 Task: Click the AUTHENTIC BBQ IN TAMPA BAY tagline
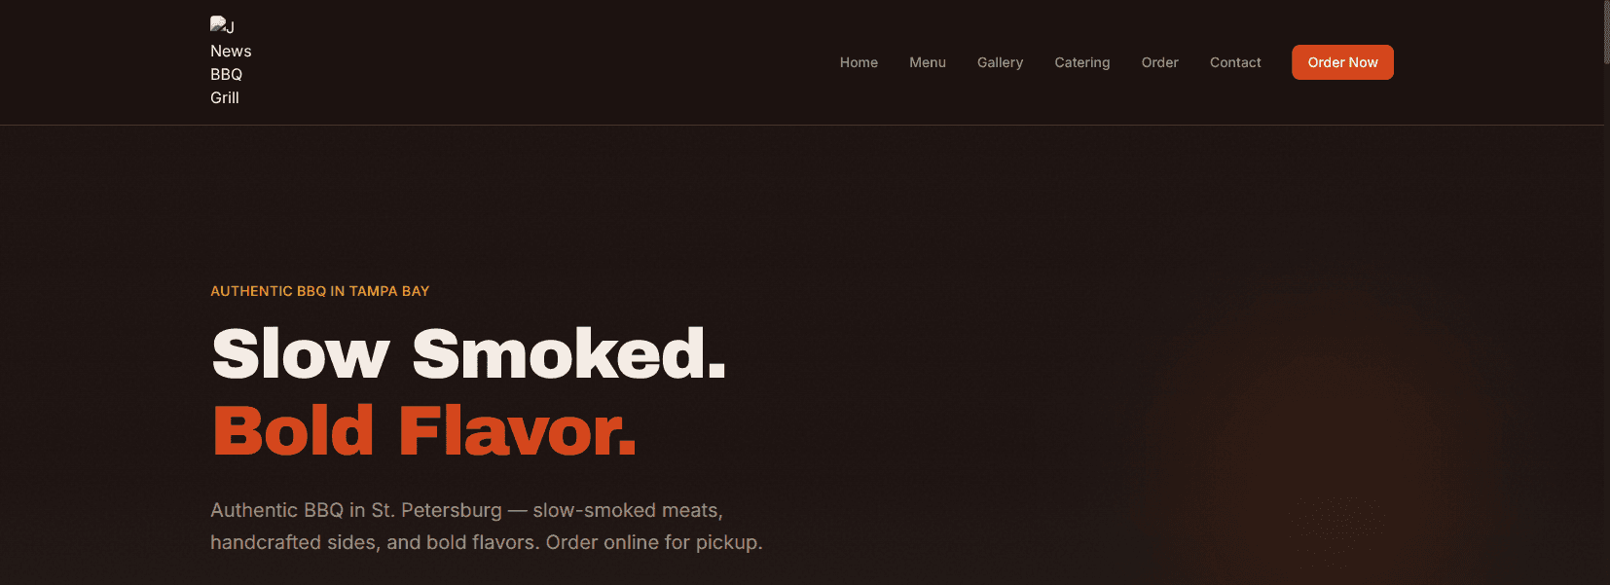(319, 291)
